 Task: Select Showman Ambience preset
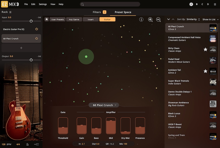(191, 104)
